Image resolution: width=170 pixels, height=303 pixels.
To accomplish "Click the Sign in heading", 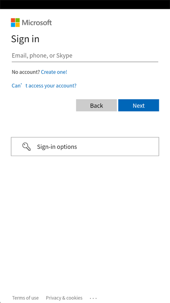I will [25, 39].
